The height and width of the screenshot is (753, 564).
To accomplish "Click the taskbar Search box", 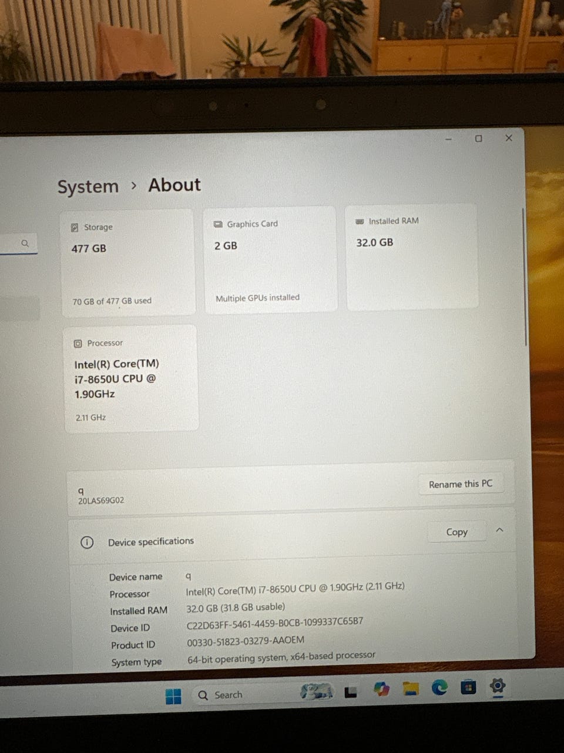I will [264, 694].
